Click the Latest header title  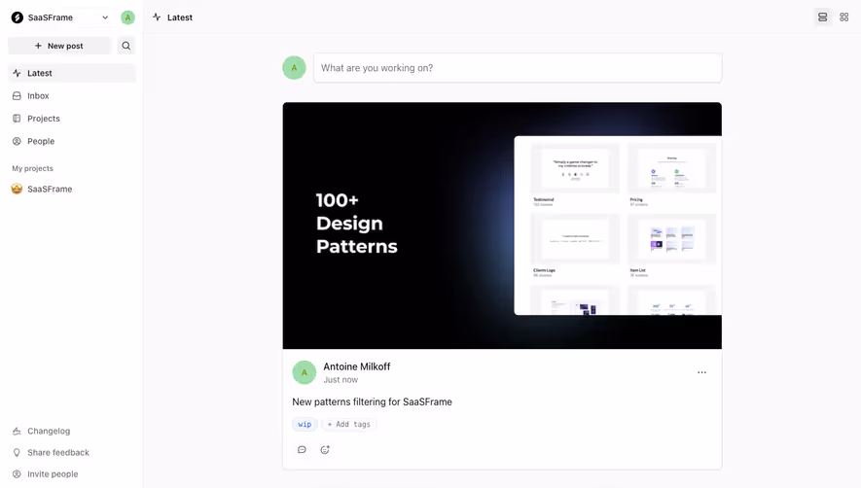(x=180, y=17)
